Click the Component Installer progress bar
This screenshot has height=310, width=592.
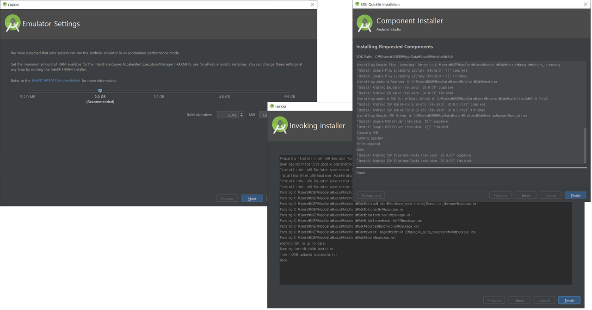coord(471,167)
